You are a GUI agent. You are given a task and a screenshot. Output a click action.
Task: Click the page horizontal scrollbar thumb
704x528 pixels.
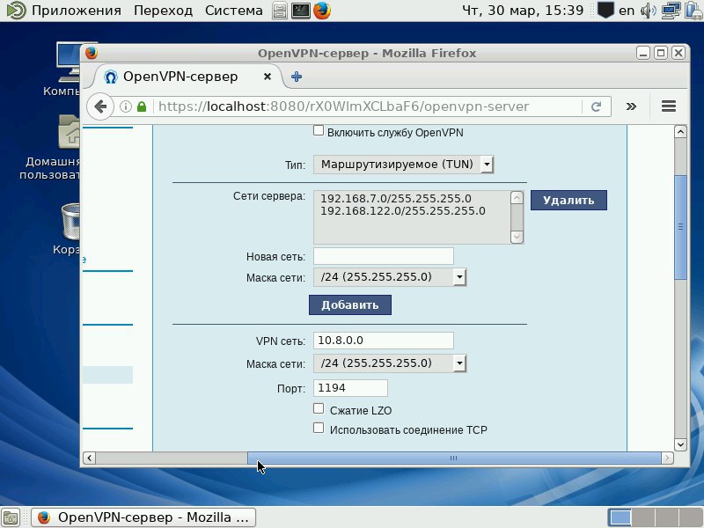[454, 458]
